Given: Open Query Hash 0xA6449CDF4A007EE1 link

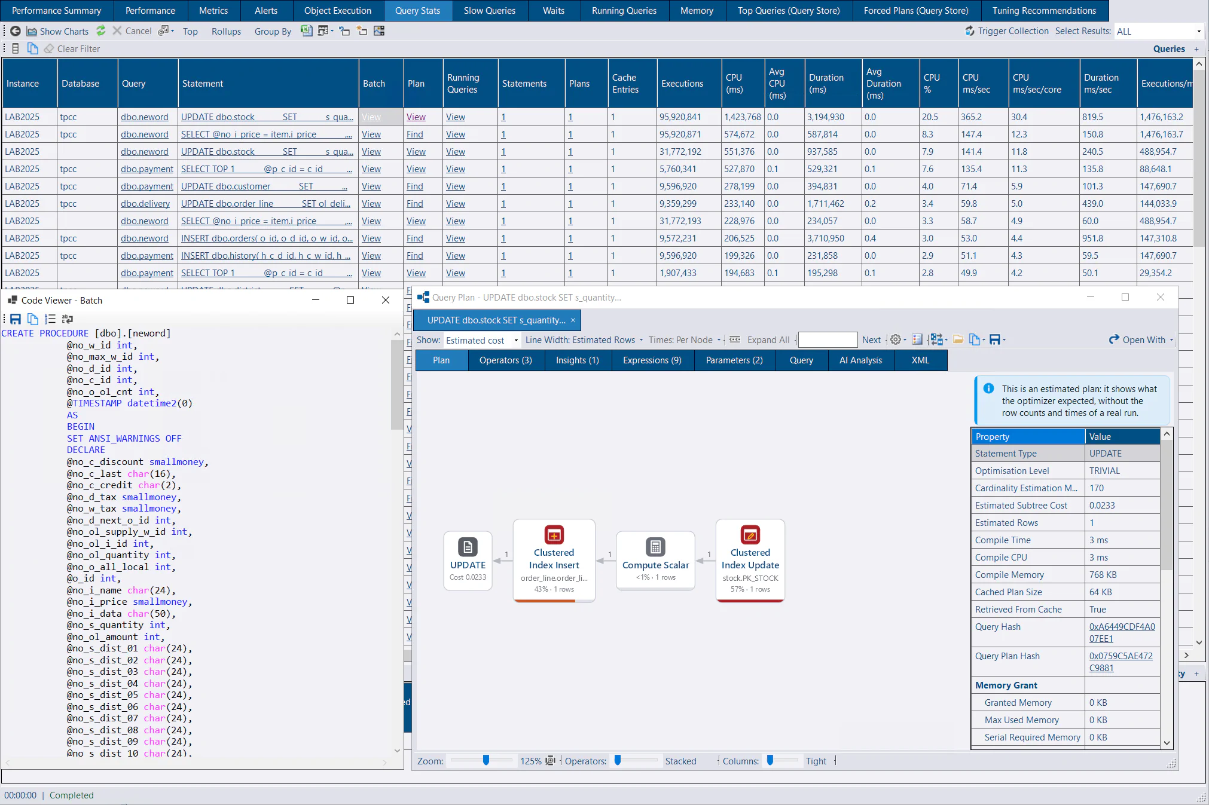Looking at the screenshot, I should pyautogui.click(x=1122, y=632).
